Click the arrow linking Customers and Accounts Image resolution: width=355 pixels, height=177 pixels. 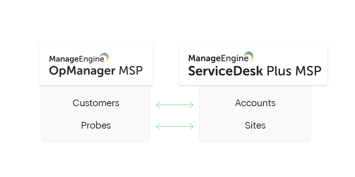click(175, 105)
